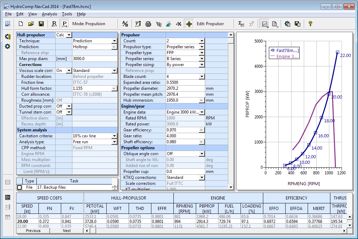
Task: Open the Engine data dropdown
Action: [202, 112]
